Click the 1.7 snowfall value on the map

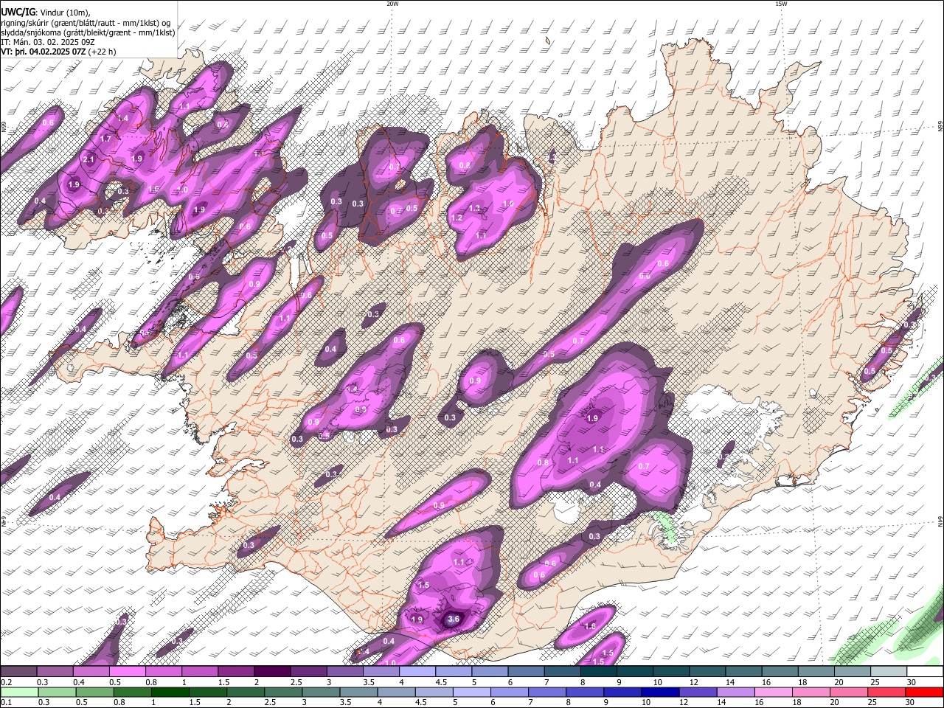tap(105, 139)
